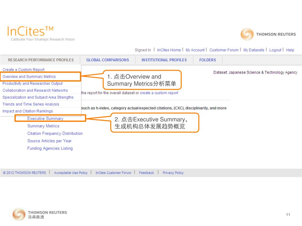Open the Privacy Policy link
This screenshot has height=226, width=302.
pos(173,173)
